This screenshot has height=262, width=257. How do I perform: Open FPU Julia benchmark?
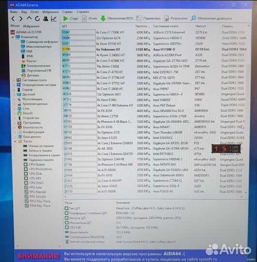[33, 187]
